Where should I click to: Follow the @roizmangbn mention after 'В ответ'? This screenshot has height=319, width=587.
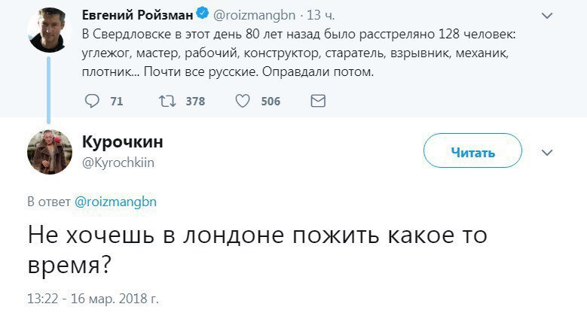coord(115,201)
